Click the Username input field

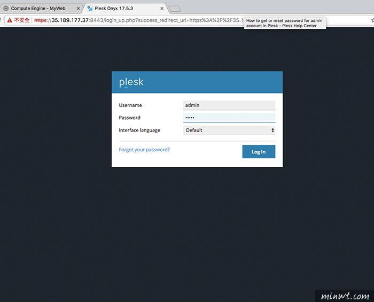point(229,105)
